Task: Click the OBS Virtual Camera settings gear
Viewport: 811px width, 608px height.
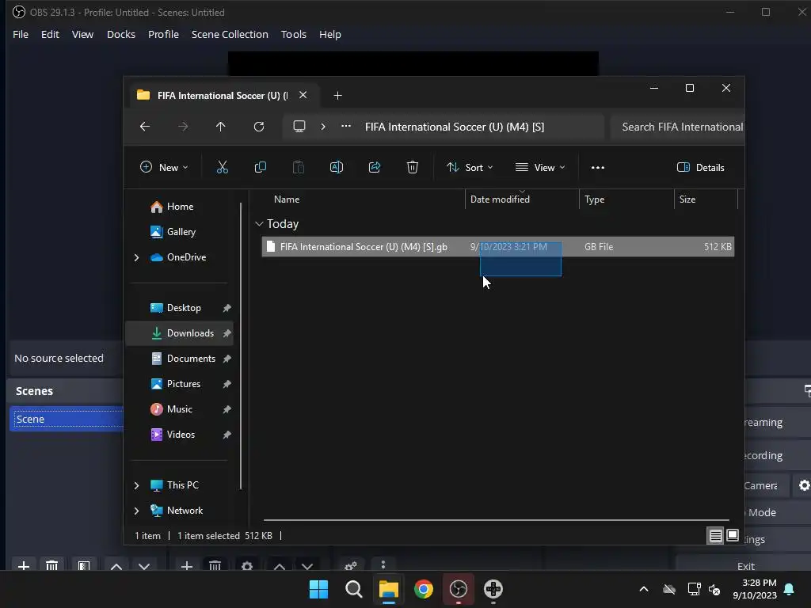Action: [x=805, y=485]
